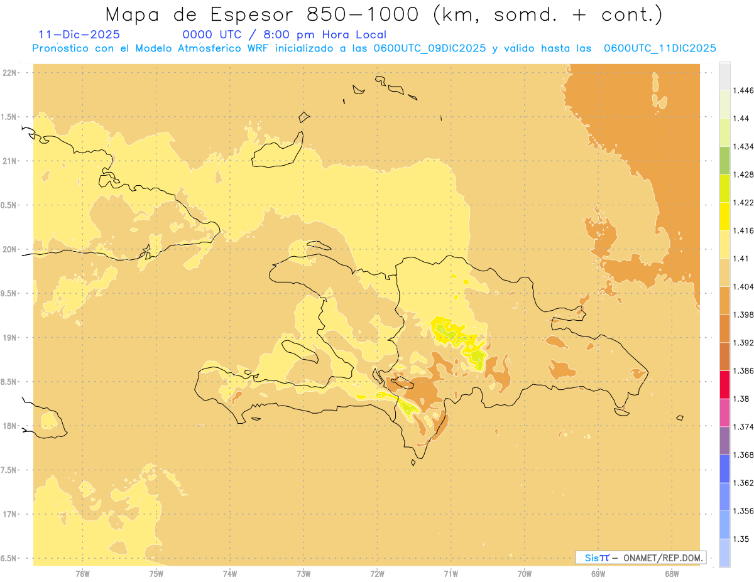Click the 72W longitude label
Screen dimensions: 754x582
click(377, 574)
